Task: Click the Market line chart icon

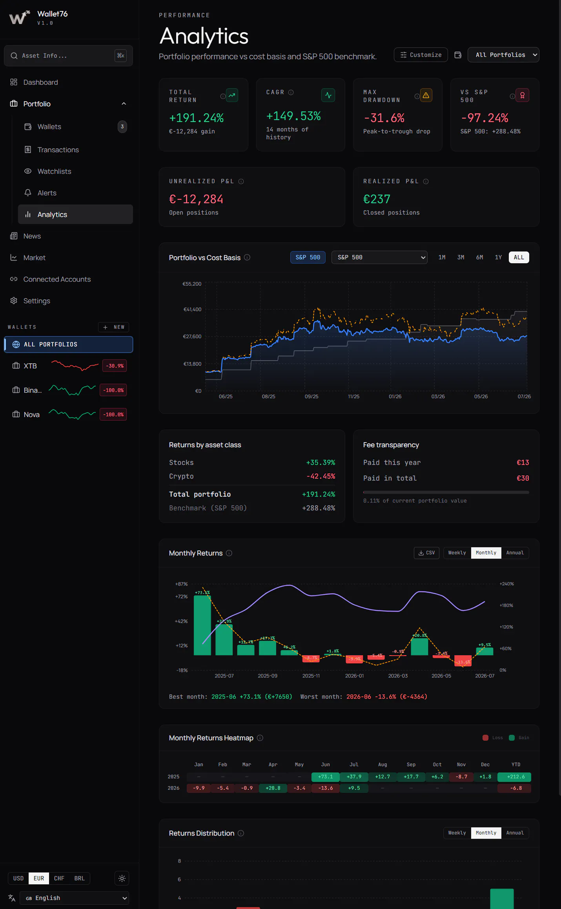Action: [x=14, y=257]
